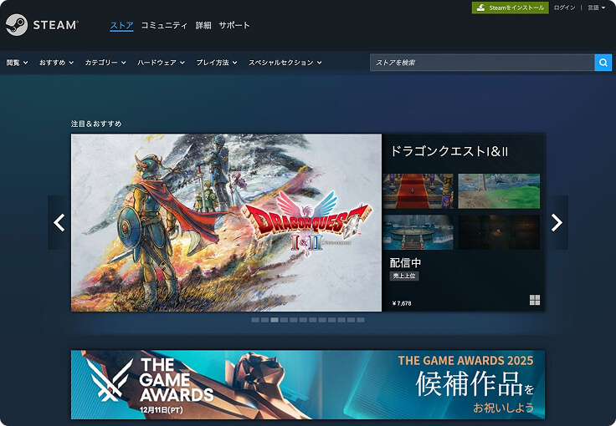616x426 pixels.
Task: Click the 配信中 status text
Action: (x=405, y=262)
